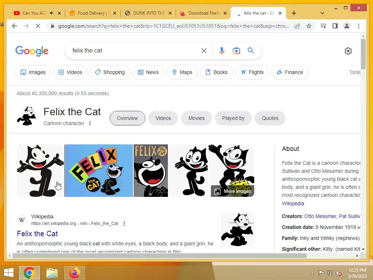Click the browser back arrow
This screenshot has height=280, width=373.
tap(15, 26)
